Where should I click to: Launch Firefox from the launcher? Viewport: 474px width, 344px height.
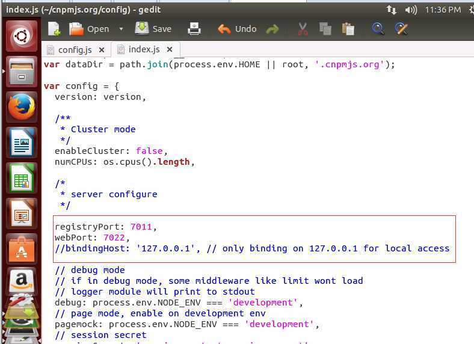[x=22, y=106]
